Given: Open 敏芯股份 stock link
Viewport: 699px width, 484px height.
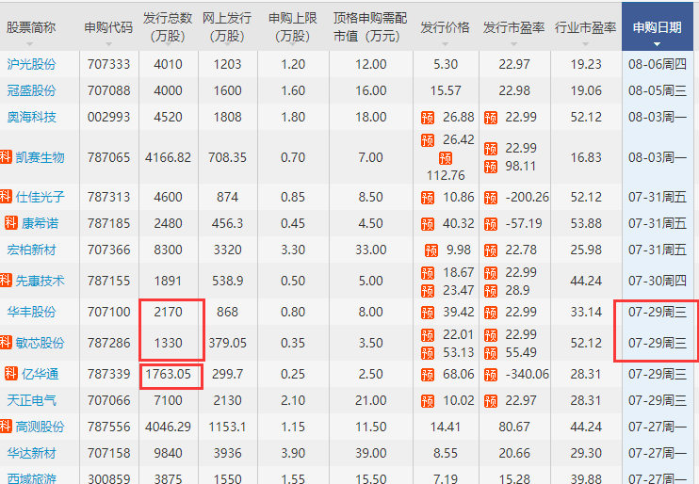Looking at the screenshot, I should [41, 343].
